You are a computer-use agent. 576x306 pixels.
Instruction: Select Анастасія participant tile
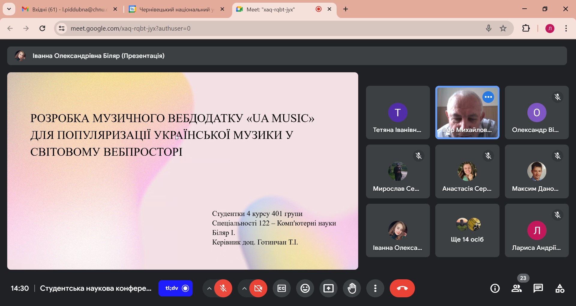tap(467, 172)
